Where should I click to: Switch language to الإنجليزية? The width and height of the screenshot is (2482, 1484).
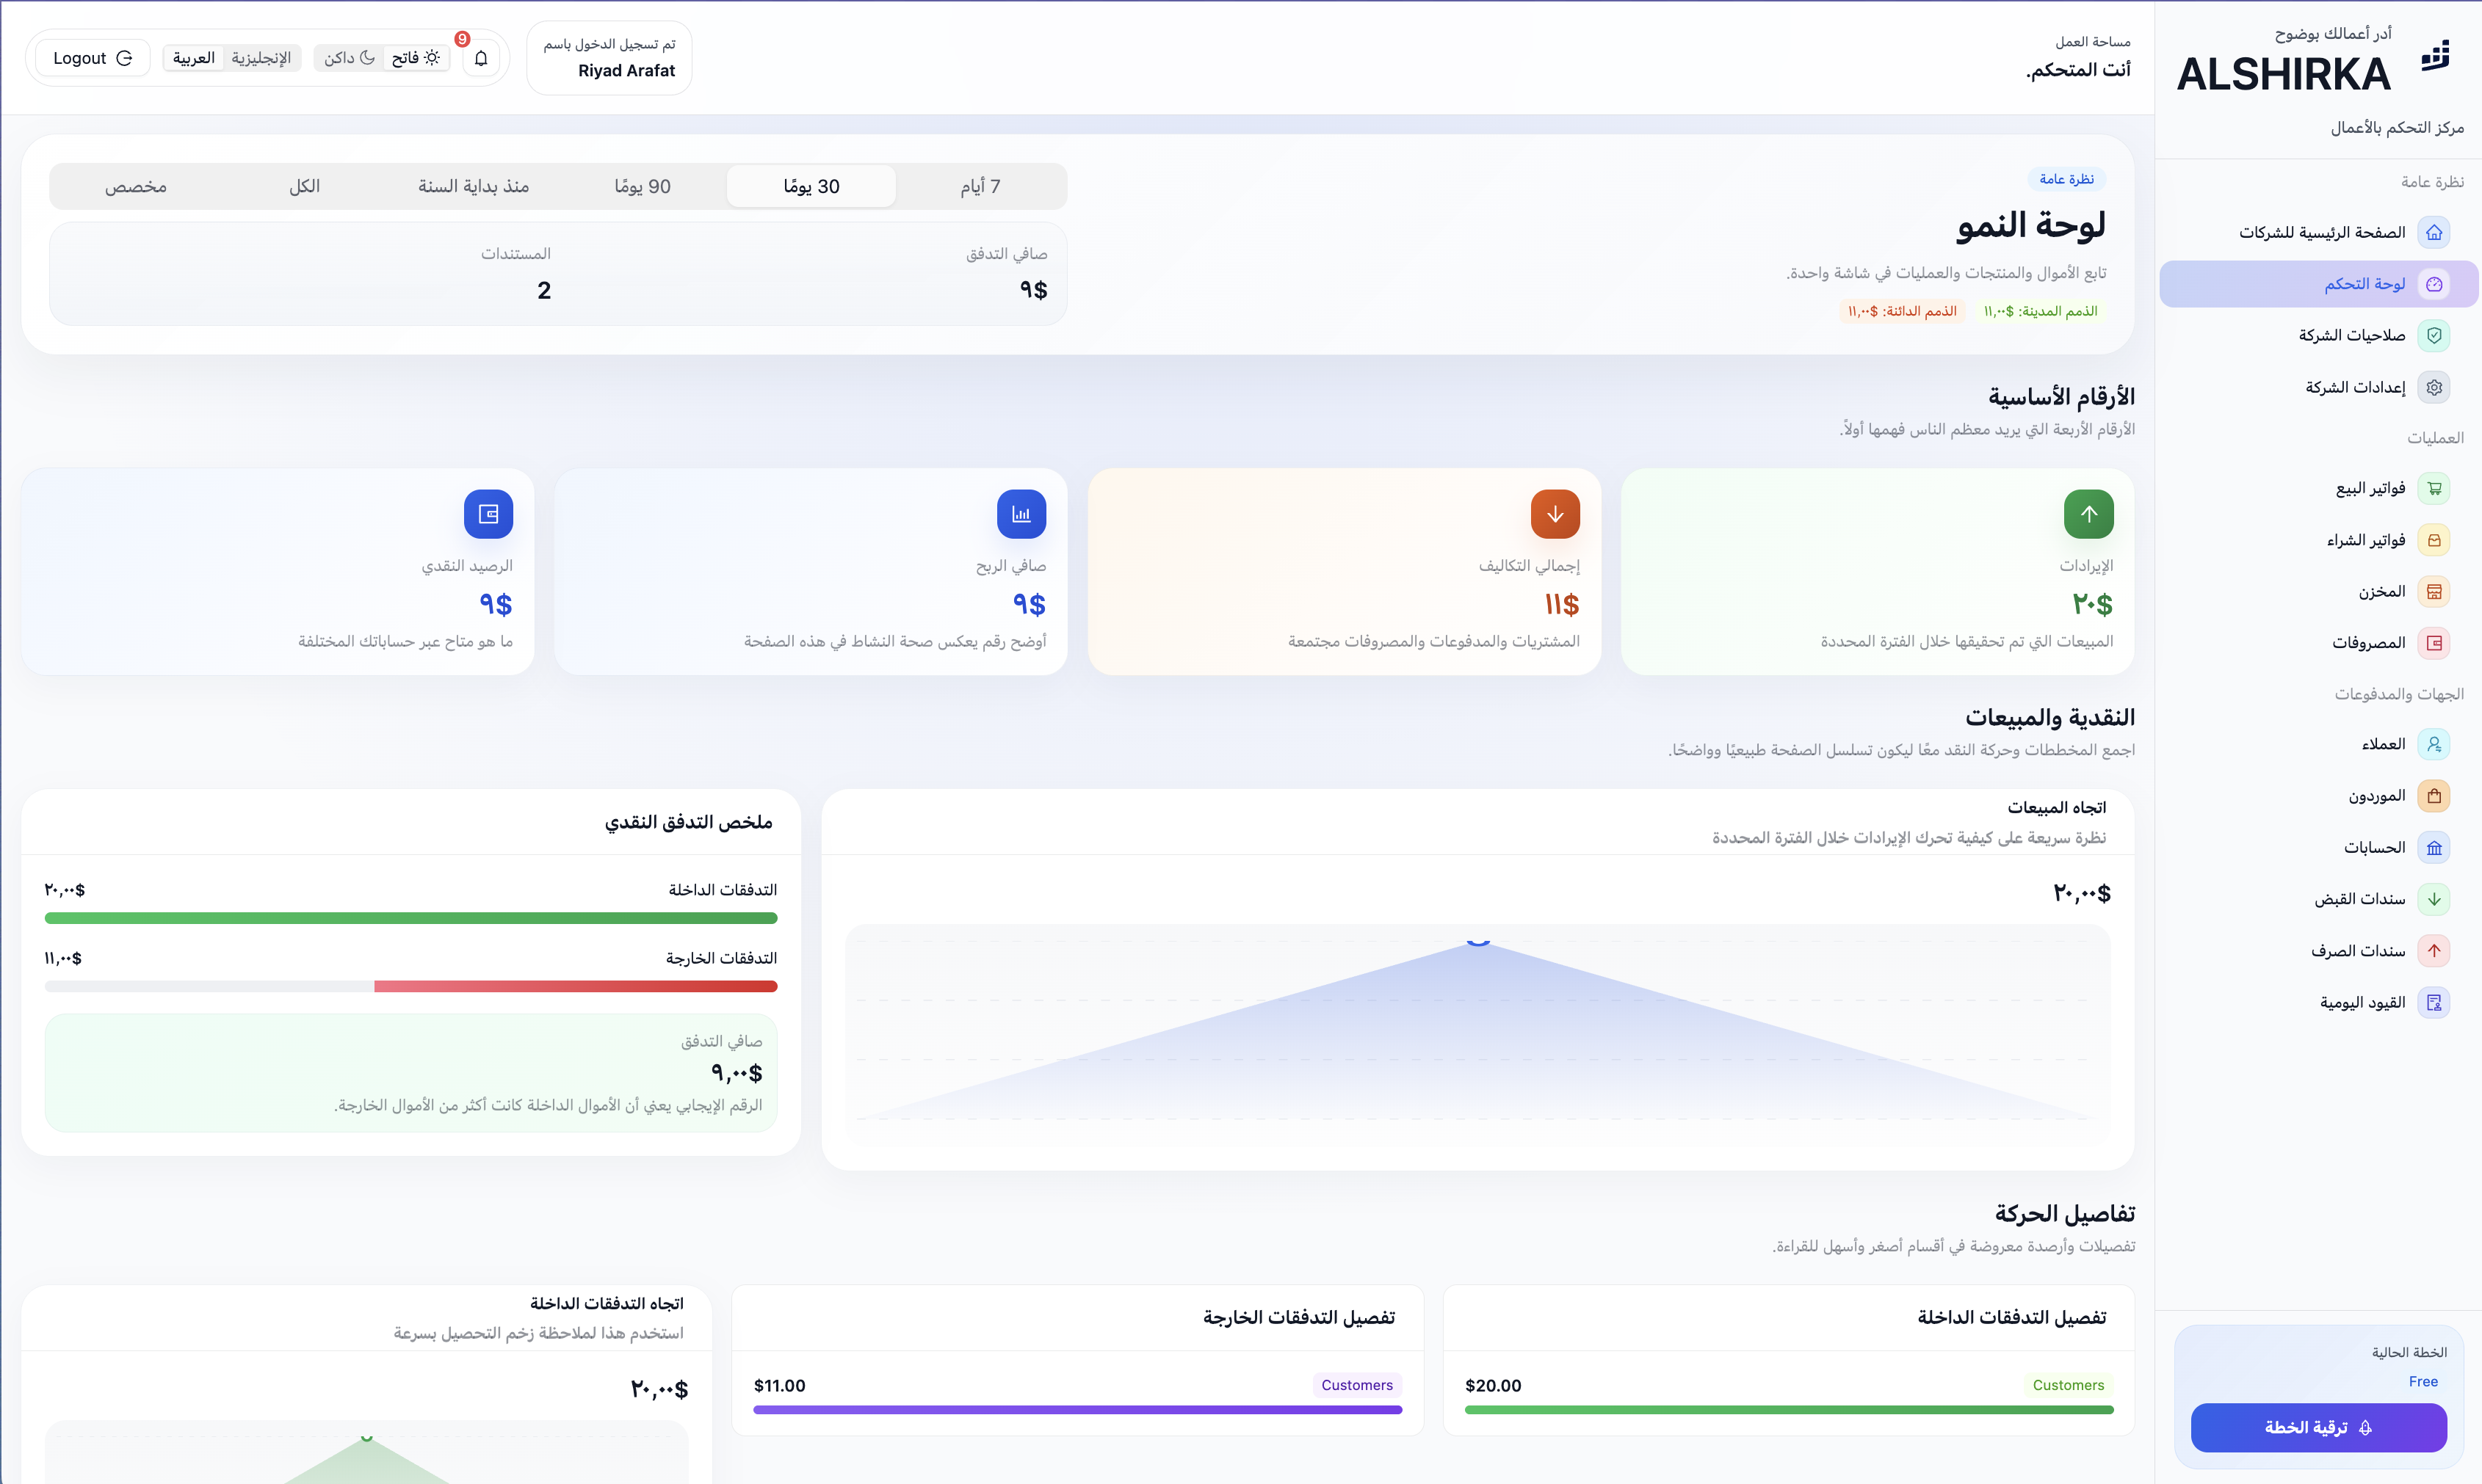[x=261, y=58]
